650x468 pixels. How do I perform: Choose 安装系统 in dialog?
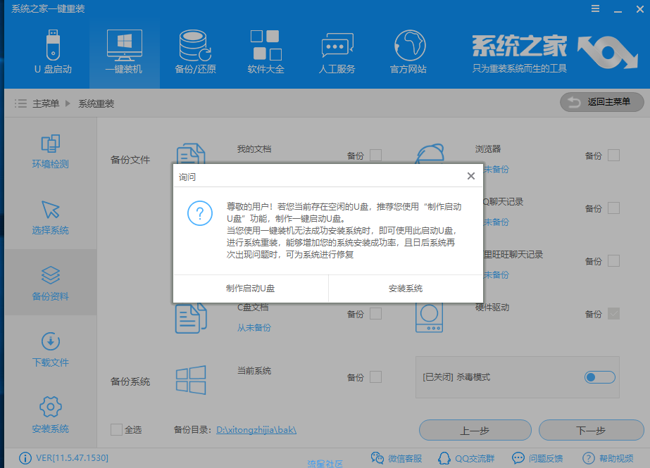pyautogui.click(x=406, y=289)
